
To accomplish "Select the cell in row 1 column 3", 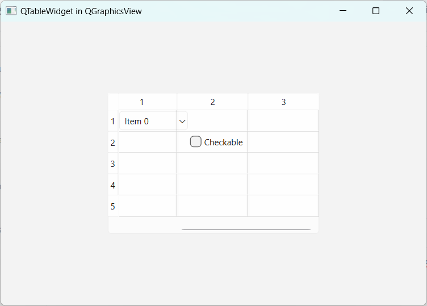I will click(x=283, y=121).
